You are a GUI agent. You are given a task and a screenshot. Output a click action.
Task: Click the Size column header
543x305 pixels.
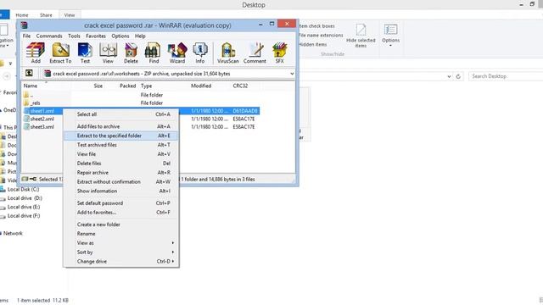point(98,86)
